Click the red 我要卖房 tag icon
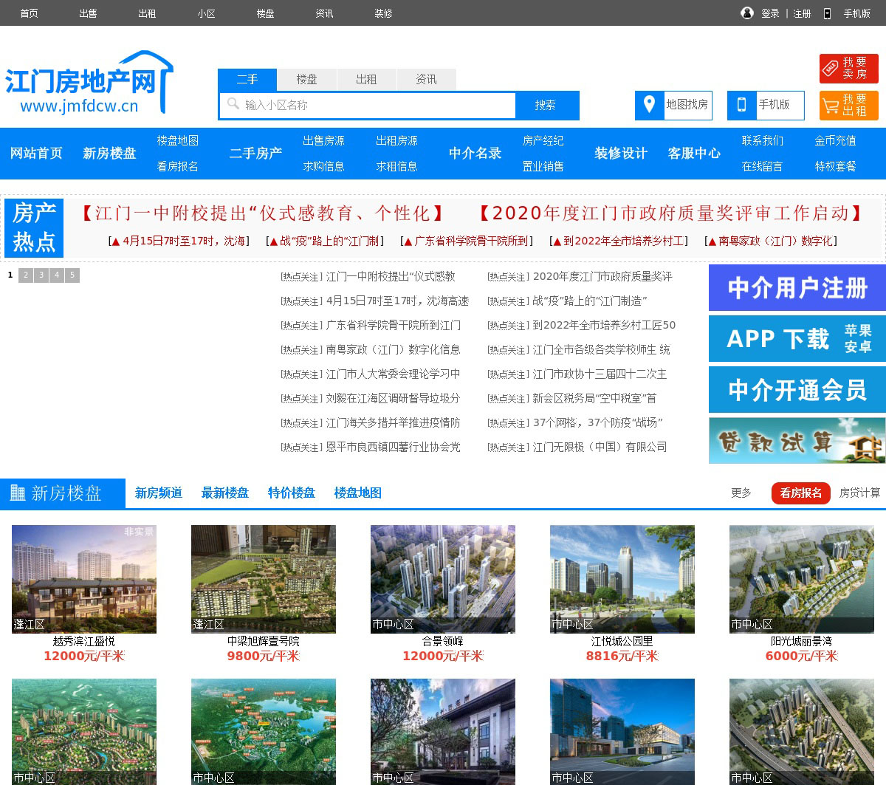The width and height of the screenshot is (886, 785). click(831, 69)
